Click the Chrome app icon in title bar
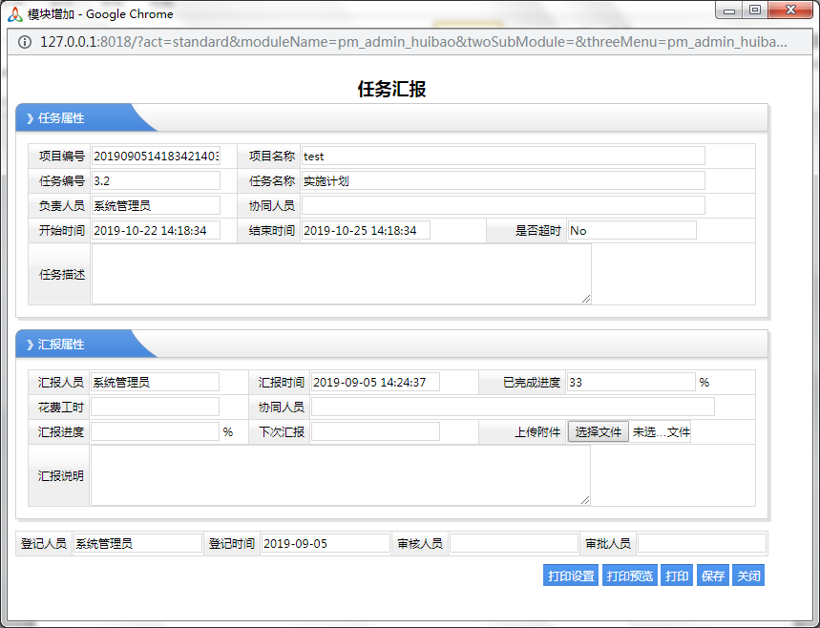Viewport: 820px width, 628px height. [x=14, y=14]
